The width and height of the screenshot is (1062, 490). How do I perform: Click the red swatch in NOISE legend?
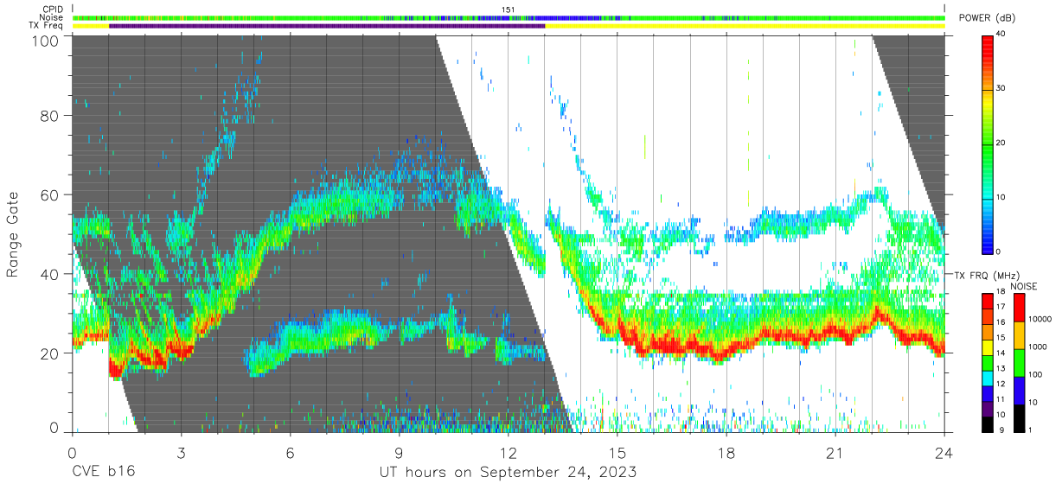1018,307
